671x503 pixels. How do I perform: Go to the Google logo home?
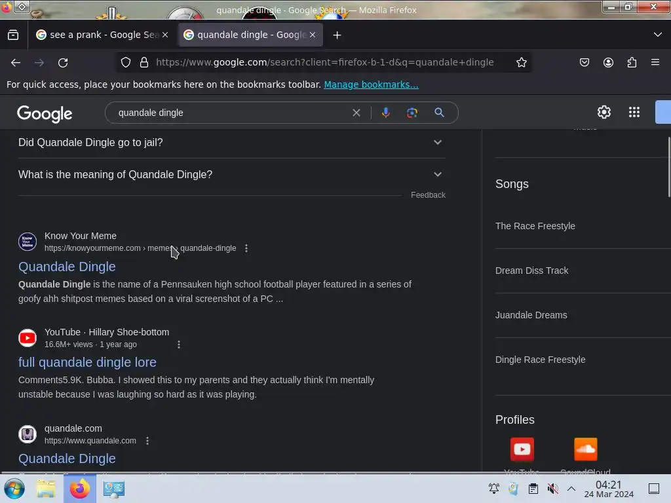tap(45, 114)
